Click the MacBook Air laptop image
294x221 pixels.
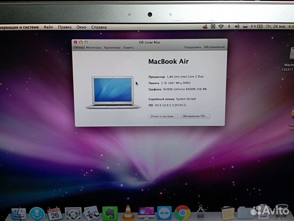click(x=113, y=92)
